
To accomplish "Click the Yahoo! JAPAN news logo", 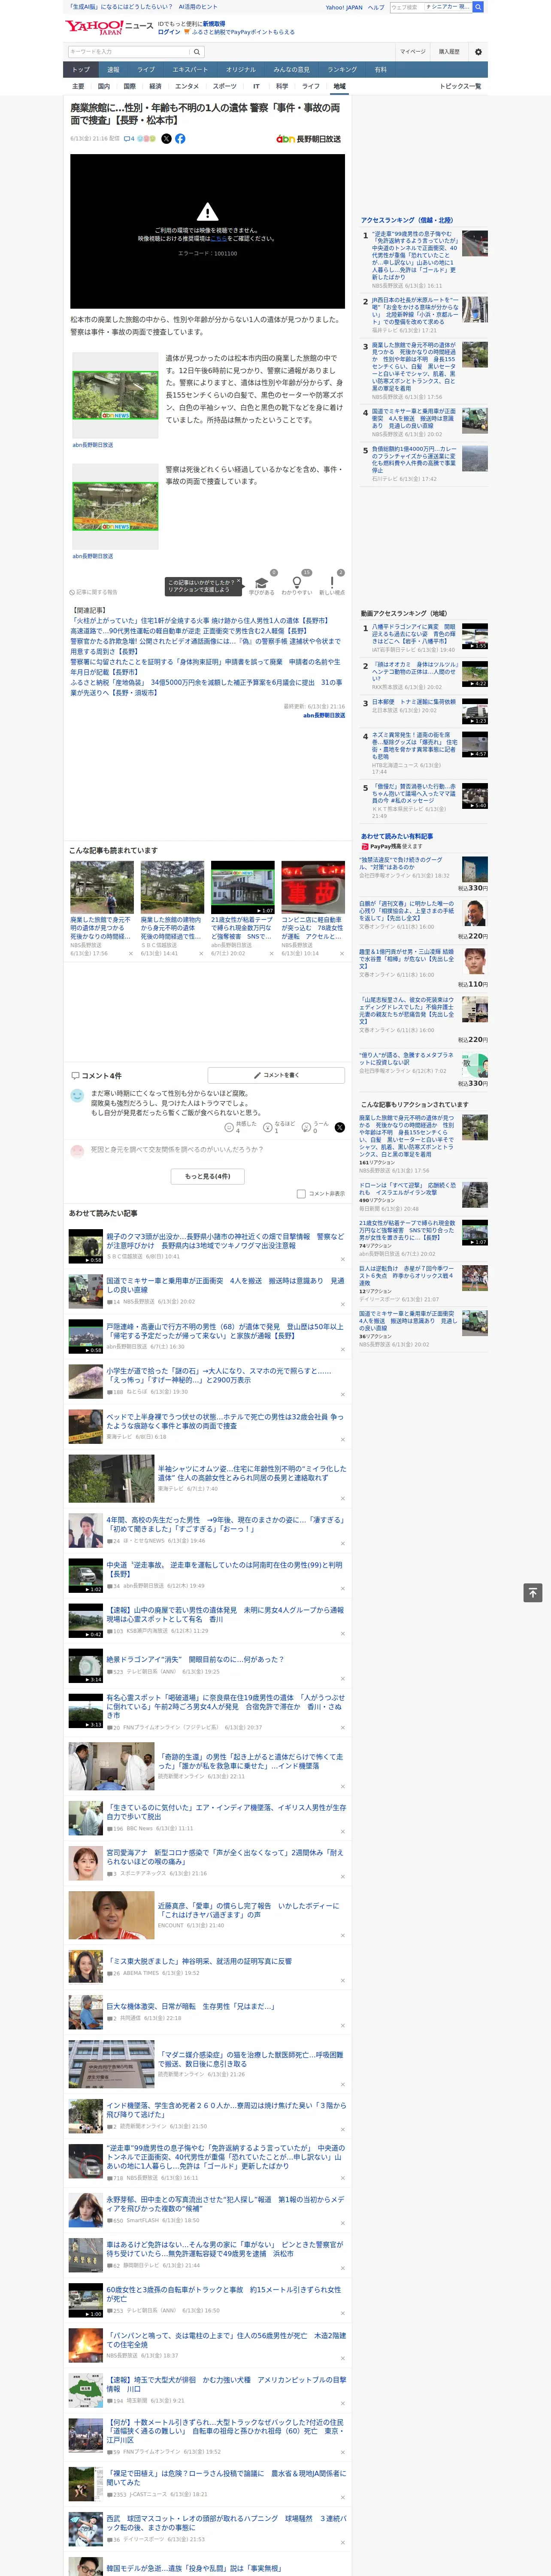I will (x=109, y=27).
